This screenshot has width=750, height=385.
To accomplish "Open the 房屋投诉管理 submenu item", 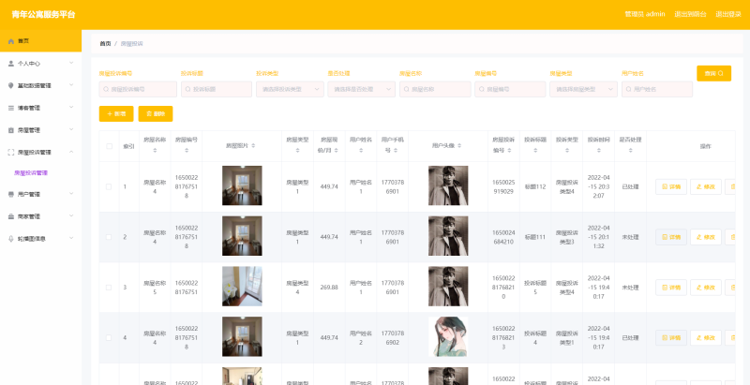I will click(x=31, y=172).
